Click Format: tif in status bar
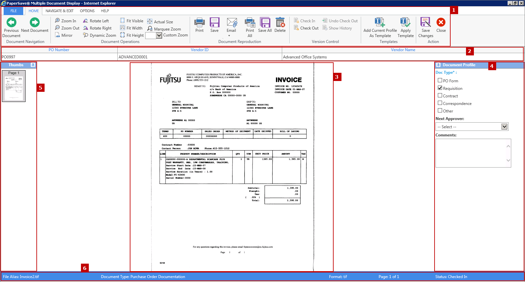 click(x=338, y=276)
